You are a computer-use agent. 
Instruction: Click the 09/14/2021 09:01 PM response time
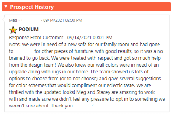pyautogui.click(x=90, y=38)
